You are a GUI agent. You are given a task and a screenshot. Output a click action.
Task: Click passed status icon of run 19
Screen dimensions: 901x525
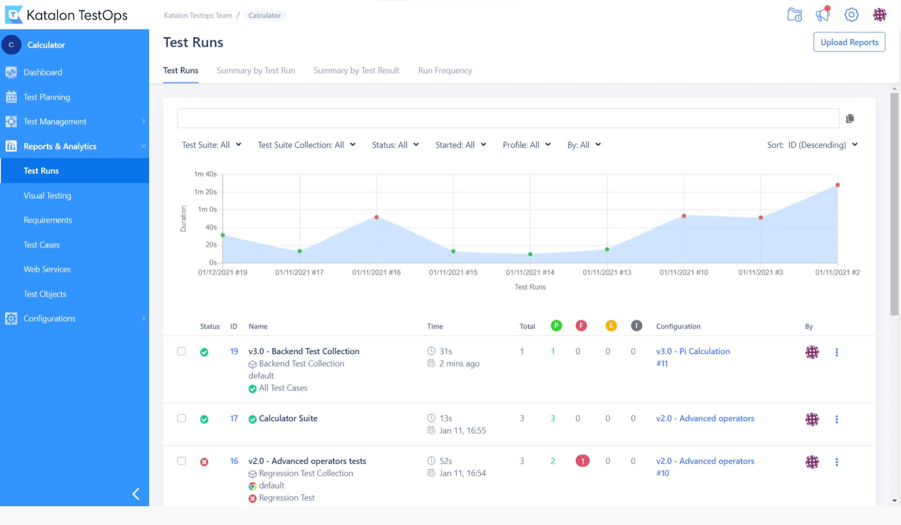click(204, 352)
